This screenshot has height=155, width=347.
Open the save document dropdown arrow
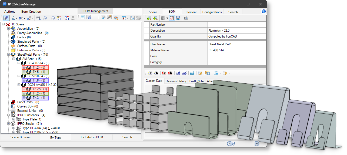[220, 73]
